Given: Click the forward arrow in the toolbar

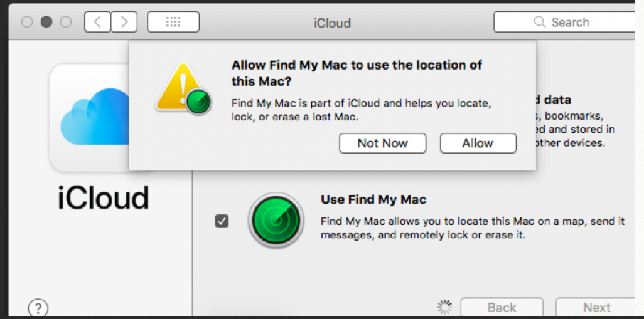Looking at the screenshot, I should tap(124, 22).
